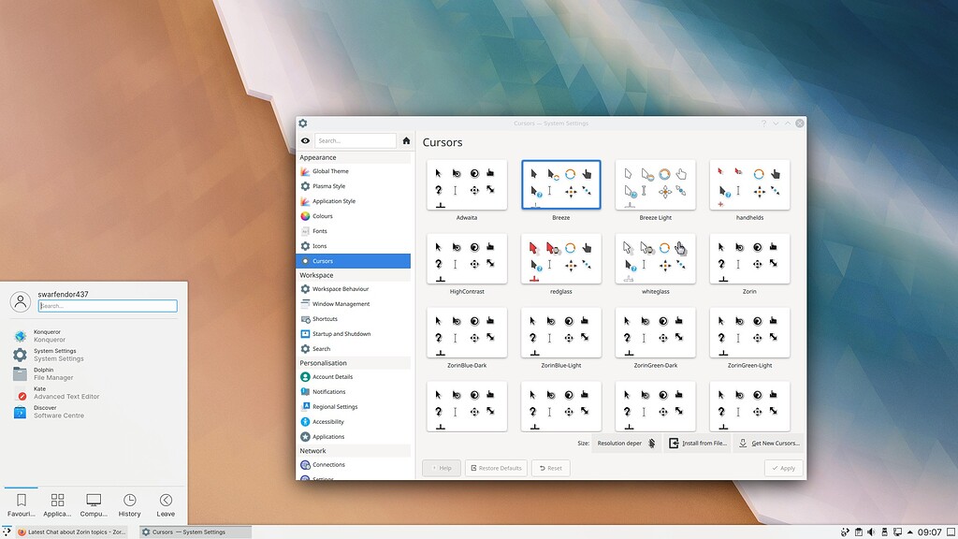The width and height of the screenshot is (958, 539).
Task: Apply the cursor theme changes
Action: 783,468
